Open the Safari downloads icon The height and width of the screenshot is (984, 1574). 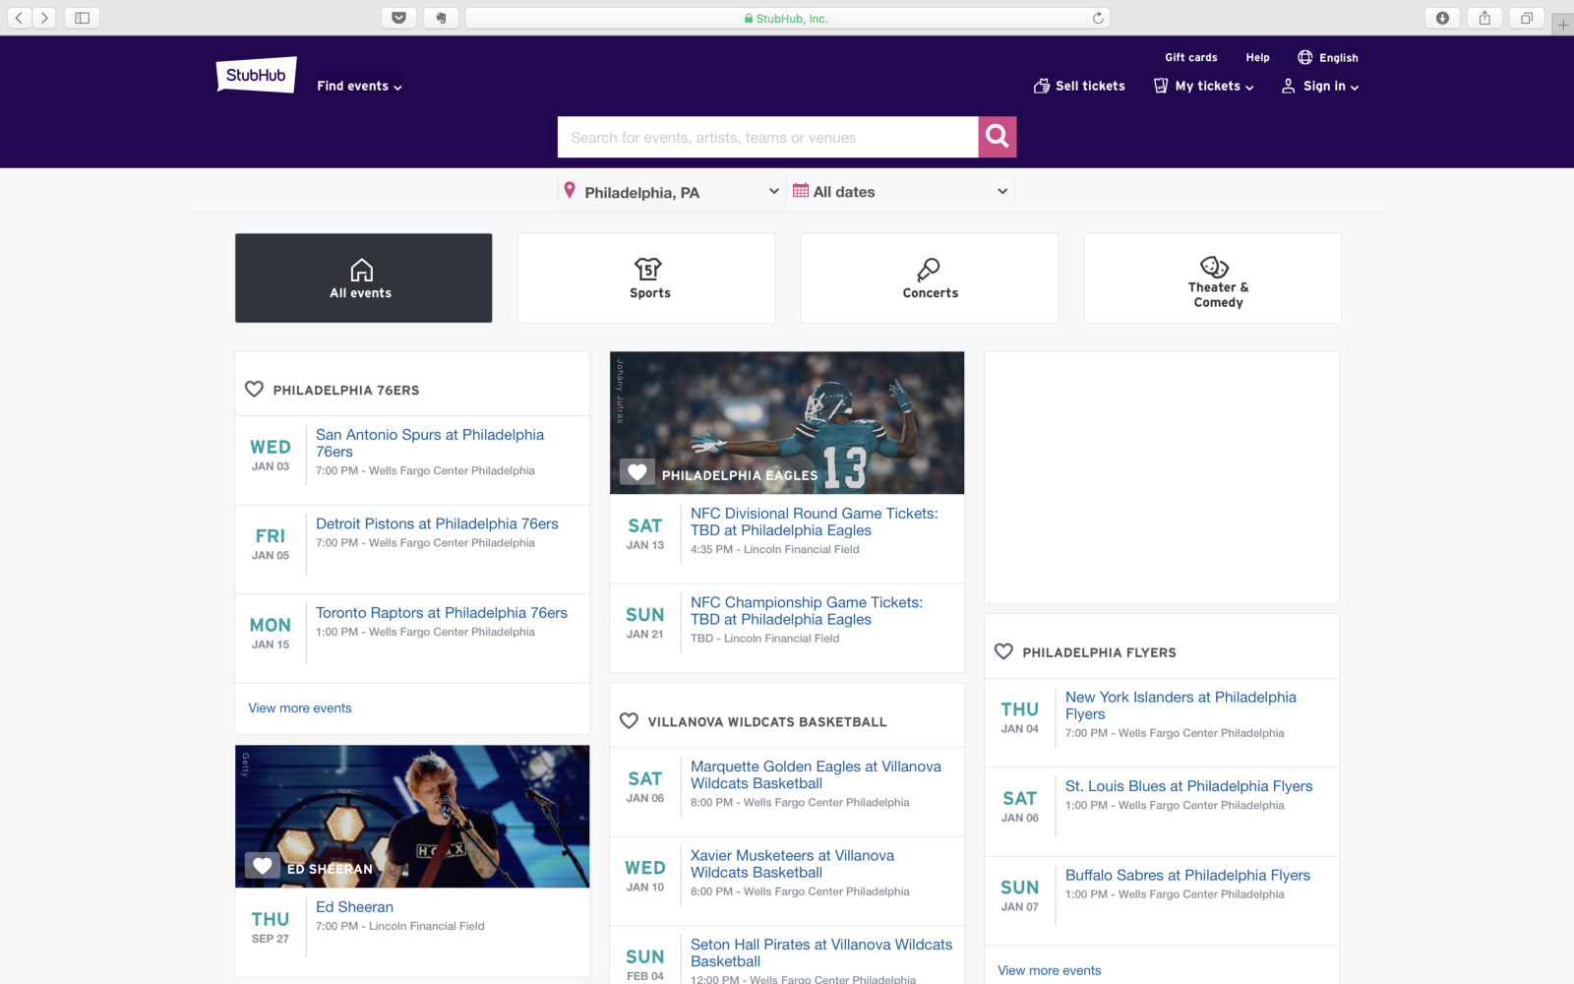tap(1442, 18)
